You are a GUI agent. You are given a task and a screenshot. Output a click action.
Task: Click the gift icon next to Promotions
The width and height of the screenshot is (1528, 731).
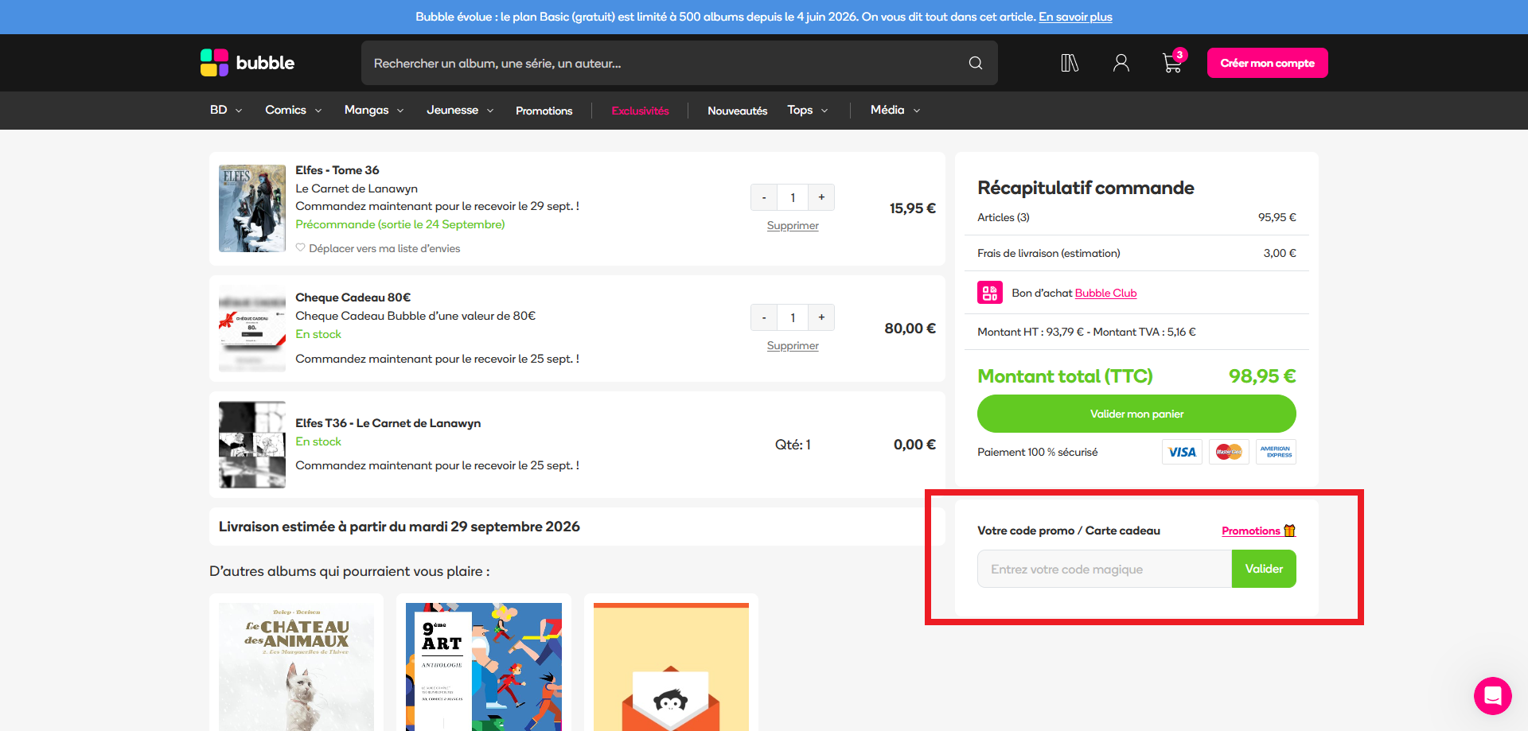tap(1289, 531)
